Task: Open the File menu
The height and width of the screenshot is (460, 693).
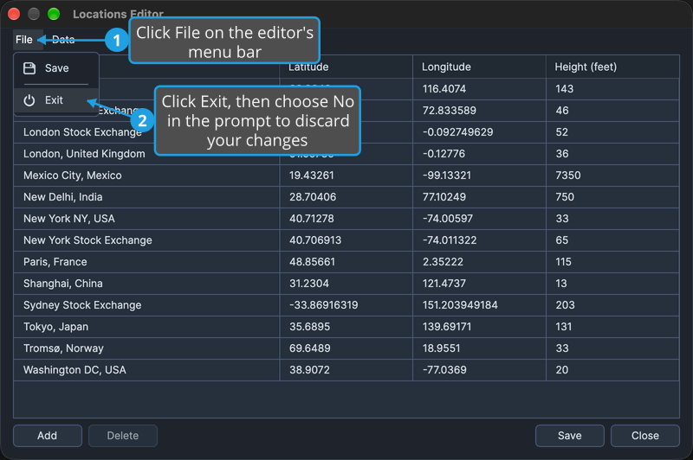Action: tap(24, 40)
